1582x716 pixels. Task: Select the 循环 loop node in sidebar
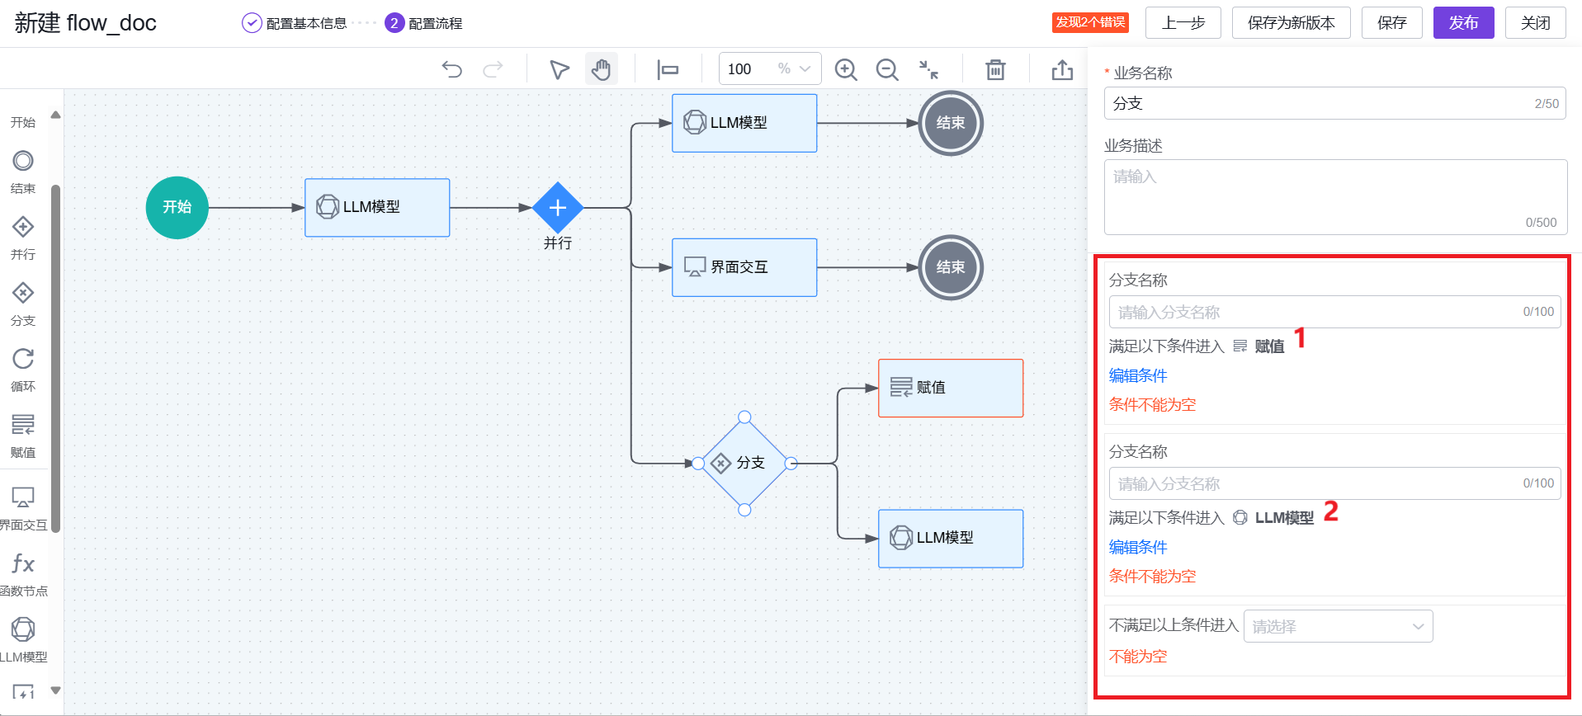pos(23,368)
